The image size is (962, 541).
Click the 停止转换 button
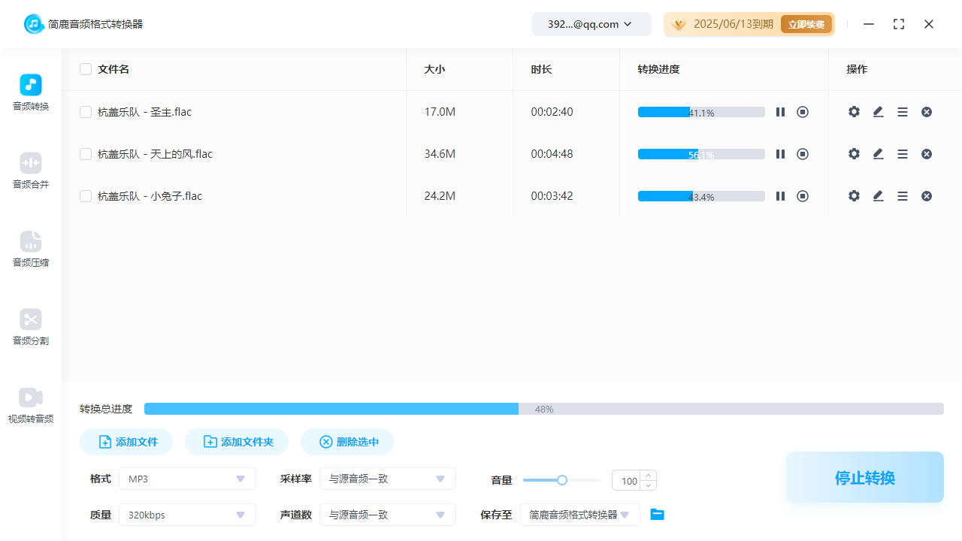[x=864, y=477]
